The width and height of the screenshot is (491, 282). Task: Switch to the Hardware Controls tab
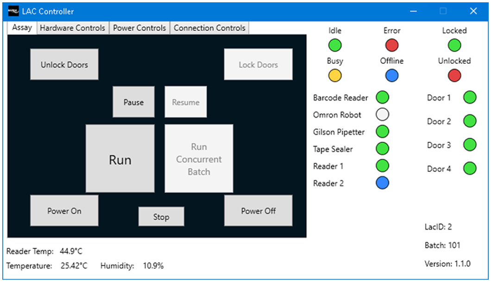point(72,28)
